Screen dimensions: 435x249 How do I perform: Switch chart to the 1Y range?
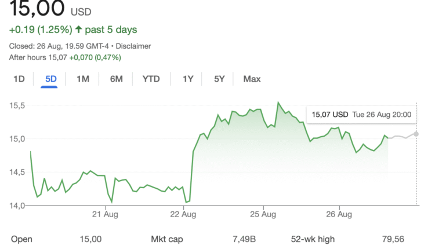(x=187, y=79)
